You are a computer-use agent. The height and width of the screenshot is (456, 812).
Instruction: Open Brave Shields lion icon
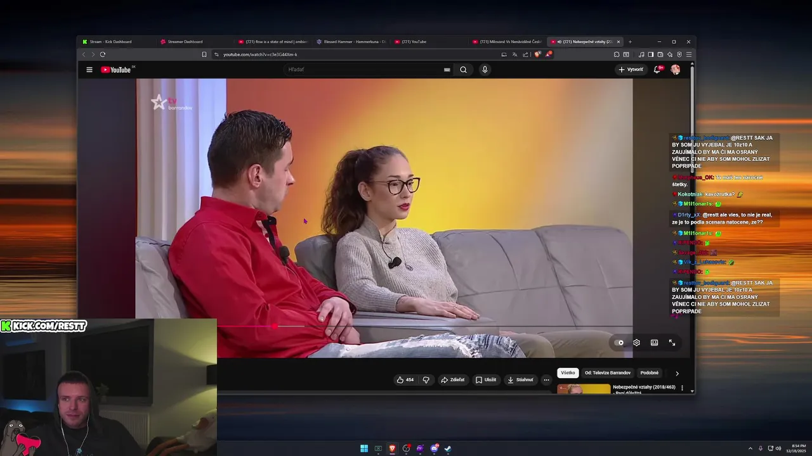click(x=537, y=54)
